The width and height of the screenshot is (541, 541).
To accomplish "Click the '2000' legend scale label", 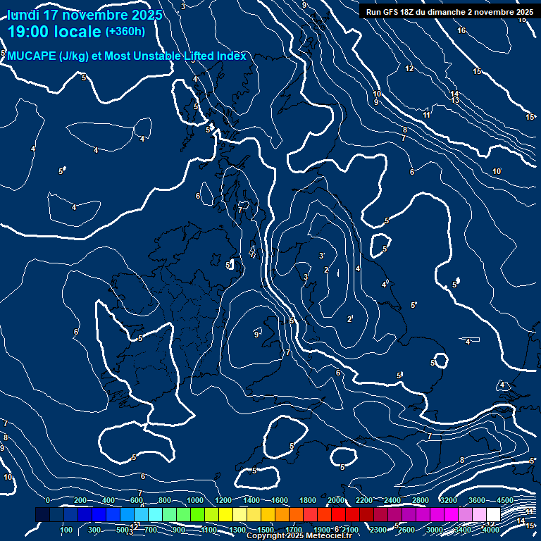I will 336,500.
